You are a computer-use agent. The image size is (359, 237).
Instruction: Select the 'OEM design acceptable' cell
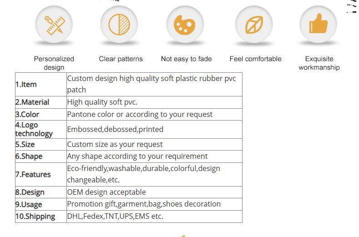pyautogui.click(x=154, y=192)
